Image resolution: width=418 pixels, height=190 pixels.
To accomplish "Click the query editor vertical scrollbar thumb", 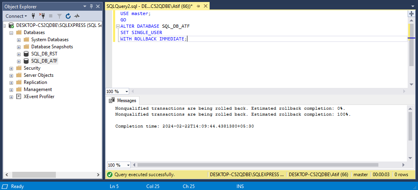I will click(411, 44).
